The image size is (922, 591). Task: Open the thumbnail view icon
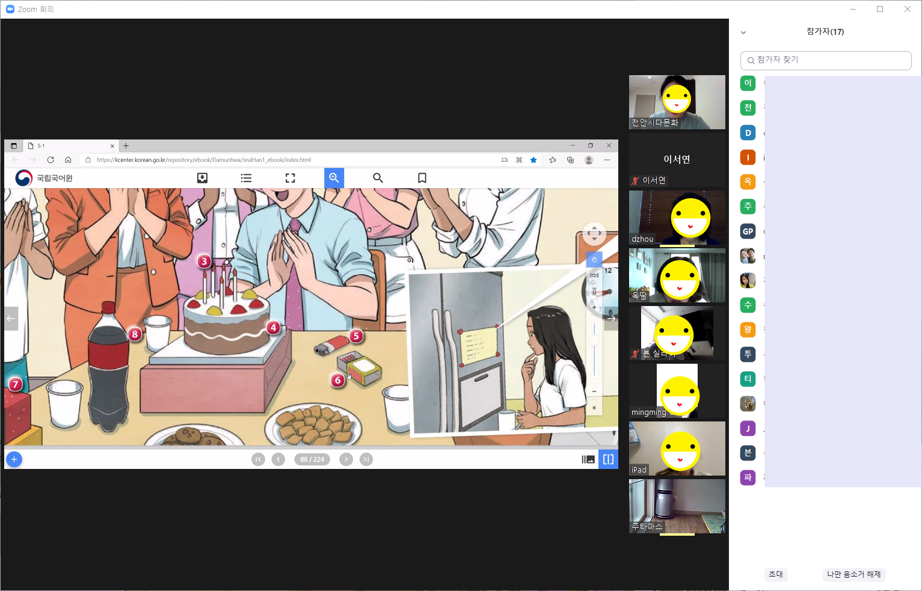[588, 459]
